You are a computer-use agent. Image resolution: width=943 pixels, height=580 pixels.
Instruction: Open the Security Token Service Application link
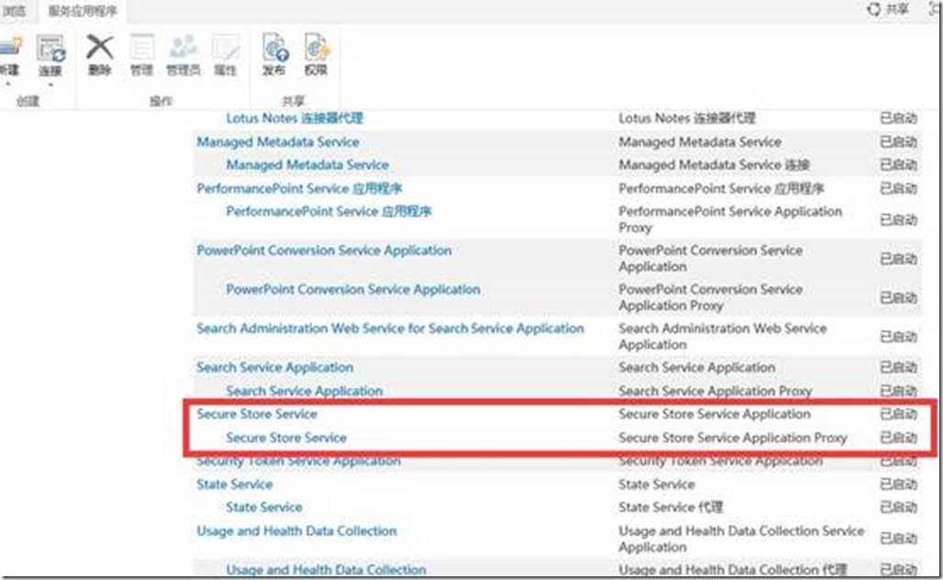(298, 461)
